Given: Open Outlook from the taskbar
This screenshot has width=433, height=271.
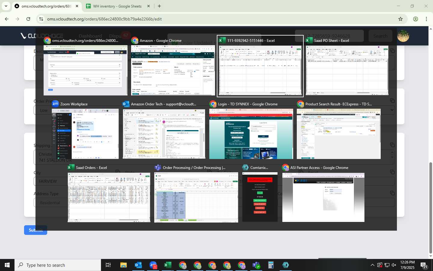Looking at the screenshot, I should [138, 265].
